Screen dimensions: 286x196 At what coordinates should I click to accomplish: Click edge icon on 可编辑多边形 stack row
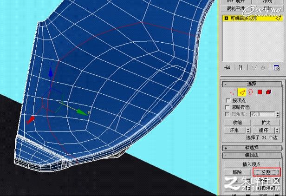pos(278,18)
